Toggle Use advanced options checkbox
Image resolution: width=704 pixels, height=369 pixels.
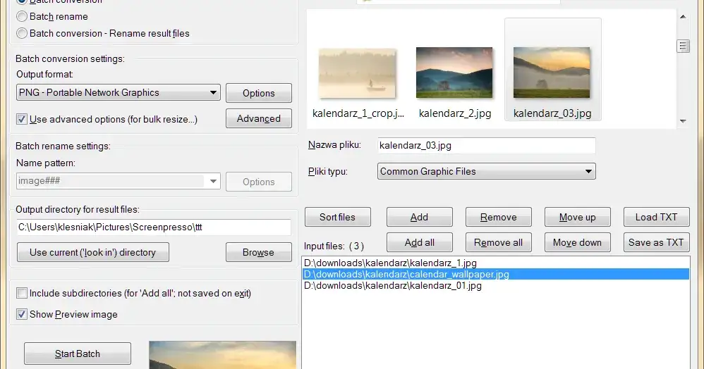pyautogui.click(x=22, y=120)
